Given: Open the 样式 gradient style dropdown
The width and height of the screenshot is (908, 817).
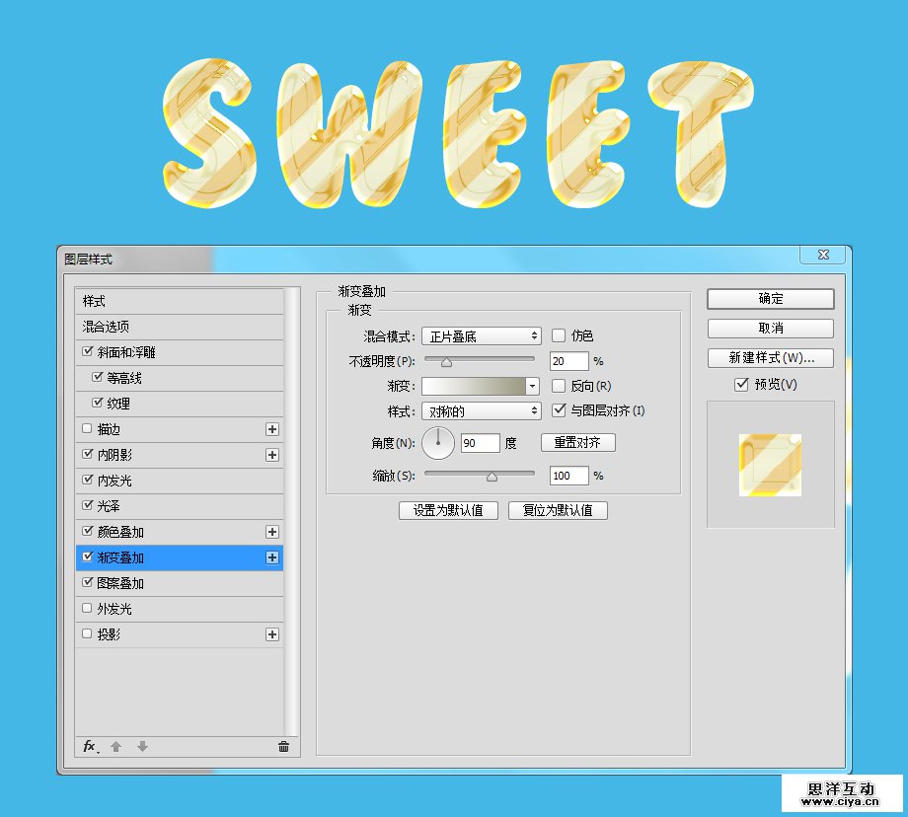Looking at the screenshot, I should (482, 411).
